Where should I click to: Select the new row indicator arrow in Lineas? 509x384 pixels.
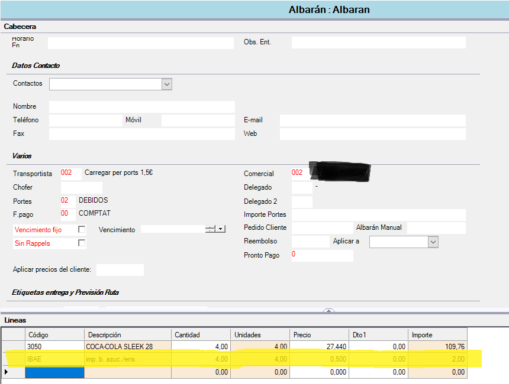(6, 372)
